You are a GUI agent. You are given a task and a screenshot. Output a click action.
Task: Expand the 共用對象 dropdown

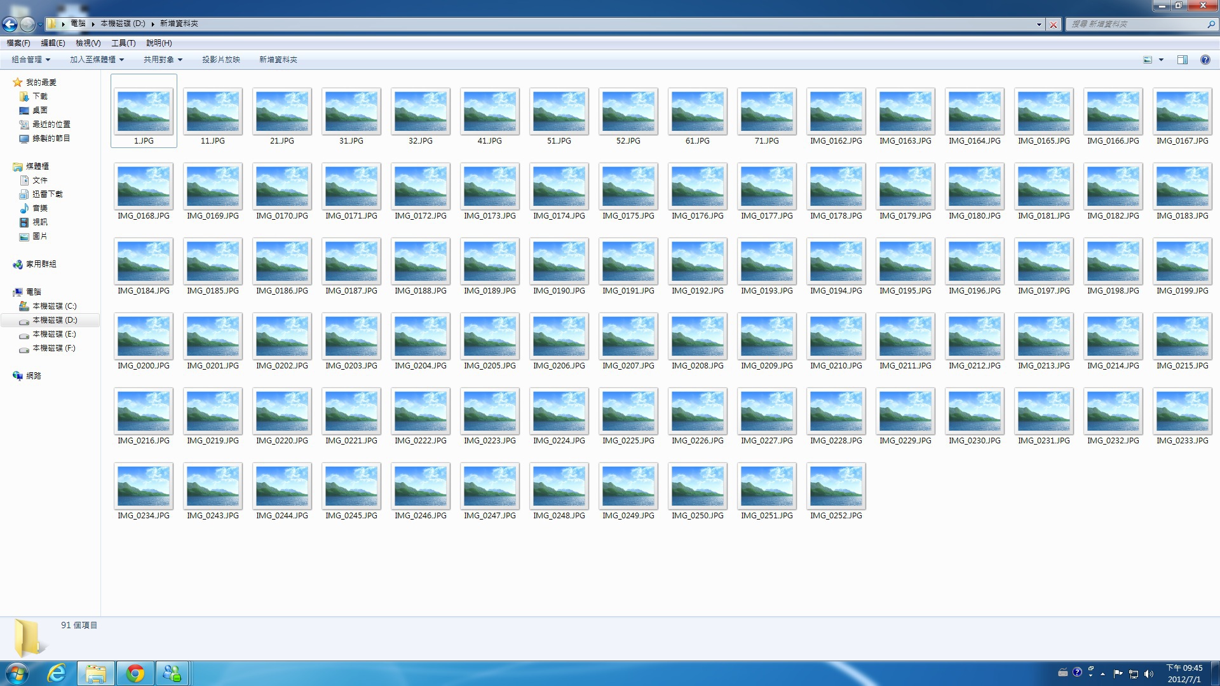[163, 60]
